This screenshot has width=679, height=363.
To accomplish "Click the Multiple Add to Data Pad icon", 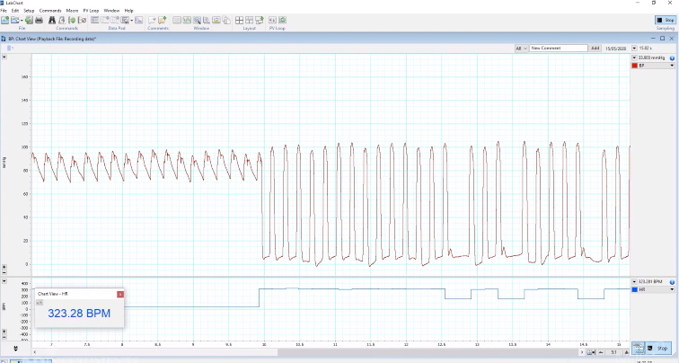I will click(115, 20).
